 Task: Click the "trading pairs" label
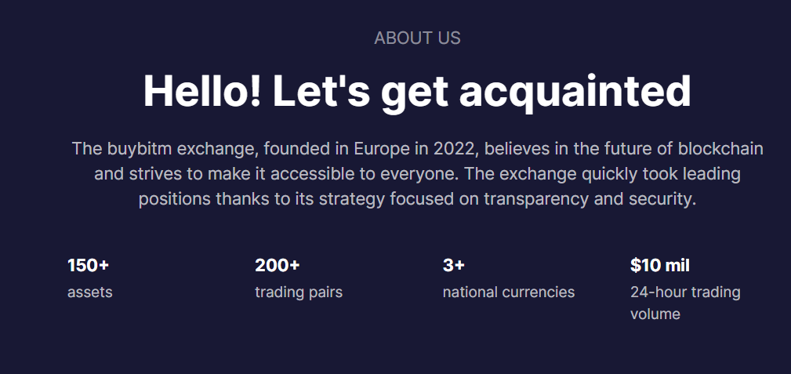click(x=299, y=292)
